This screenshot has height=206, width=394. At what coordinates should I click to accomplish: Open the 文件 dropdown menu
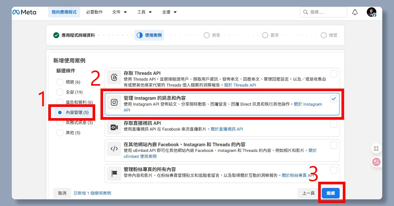point(120,12)
